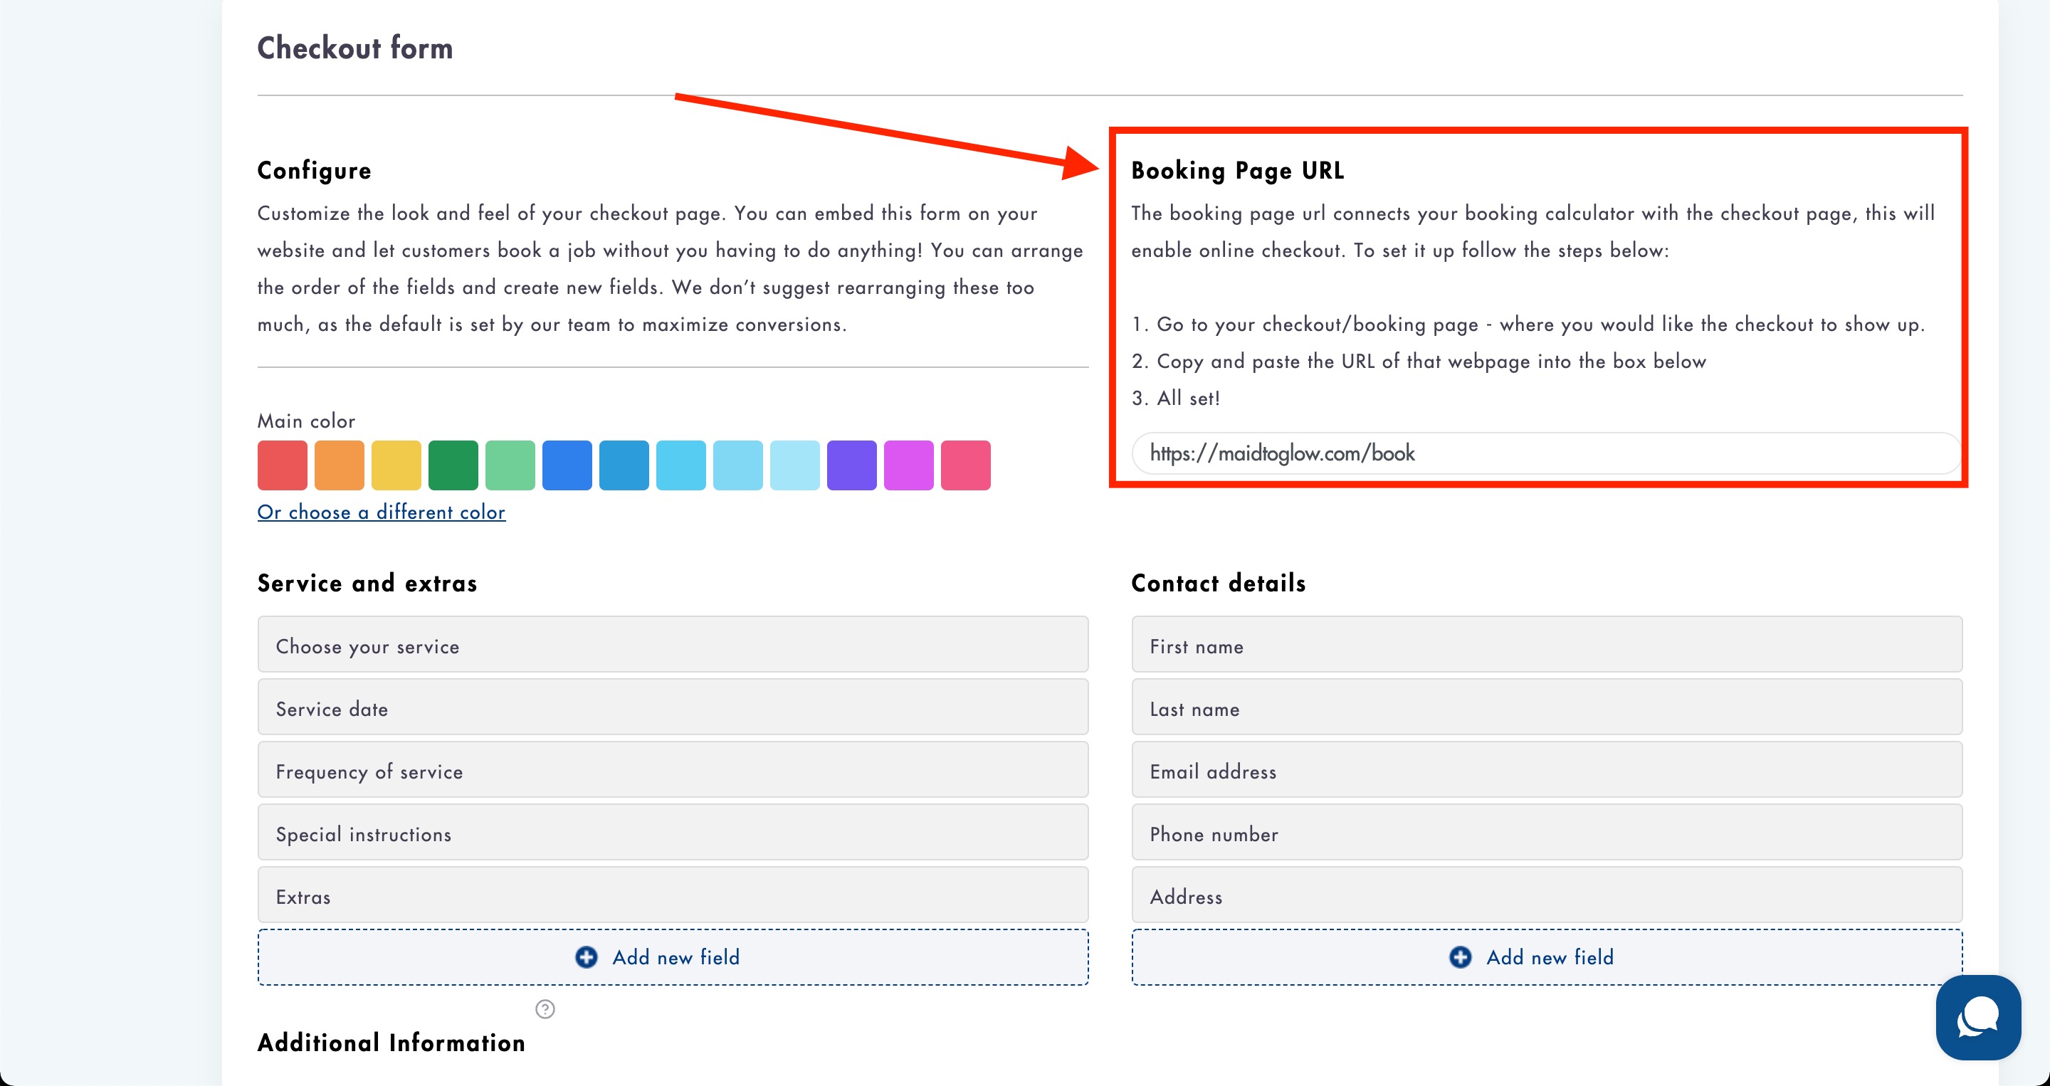Select the 'Email address' contact field
Viewport: 2050px width, 1086px height.
(1547, 770)
